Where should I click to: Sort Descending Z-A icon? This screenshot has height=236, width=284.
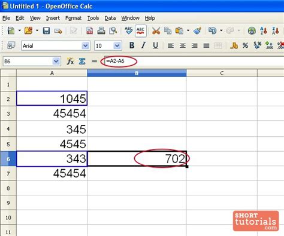[x=276, y=31]
